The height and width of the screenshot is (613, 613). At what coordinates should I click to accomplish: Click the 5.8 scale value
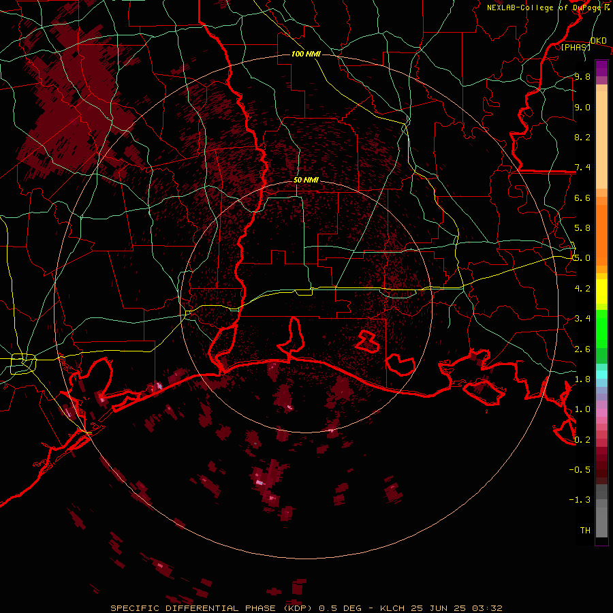pyautogui.click(x=582, y=228)
